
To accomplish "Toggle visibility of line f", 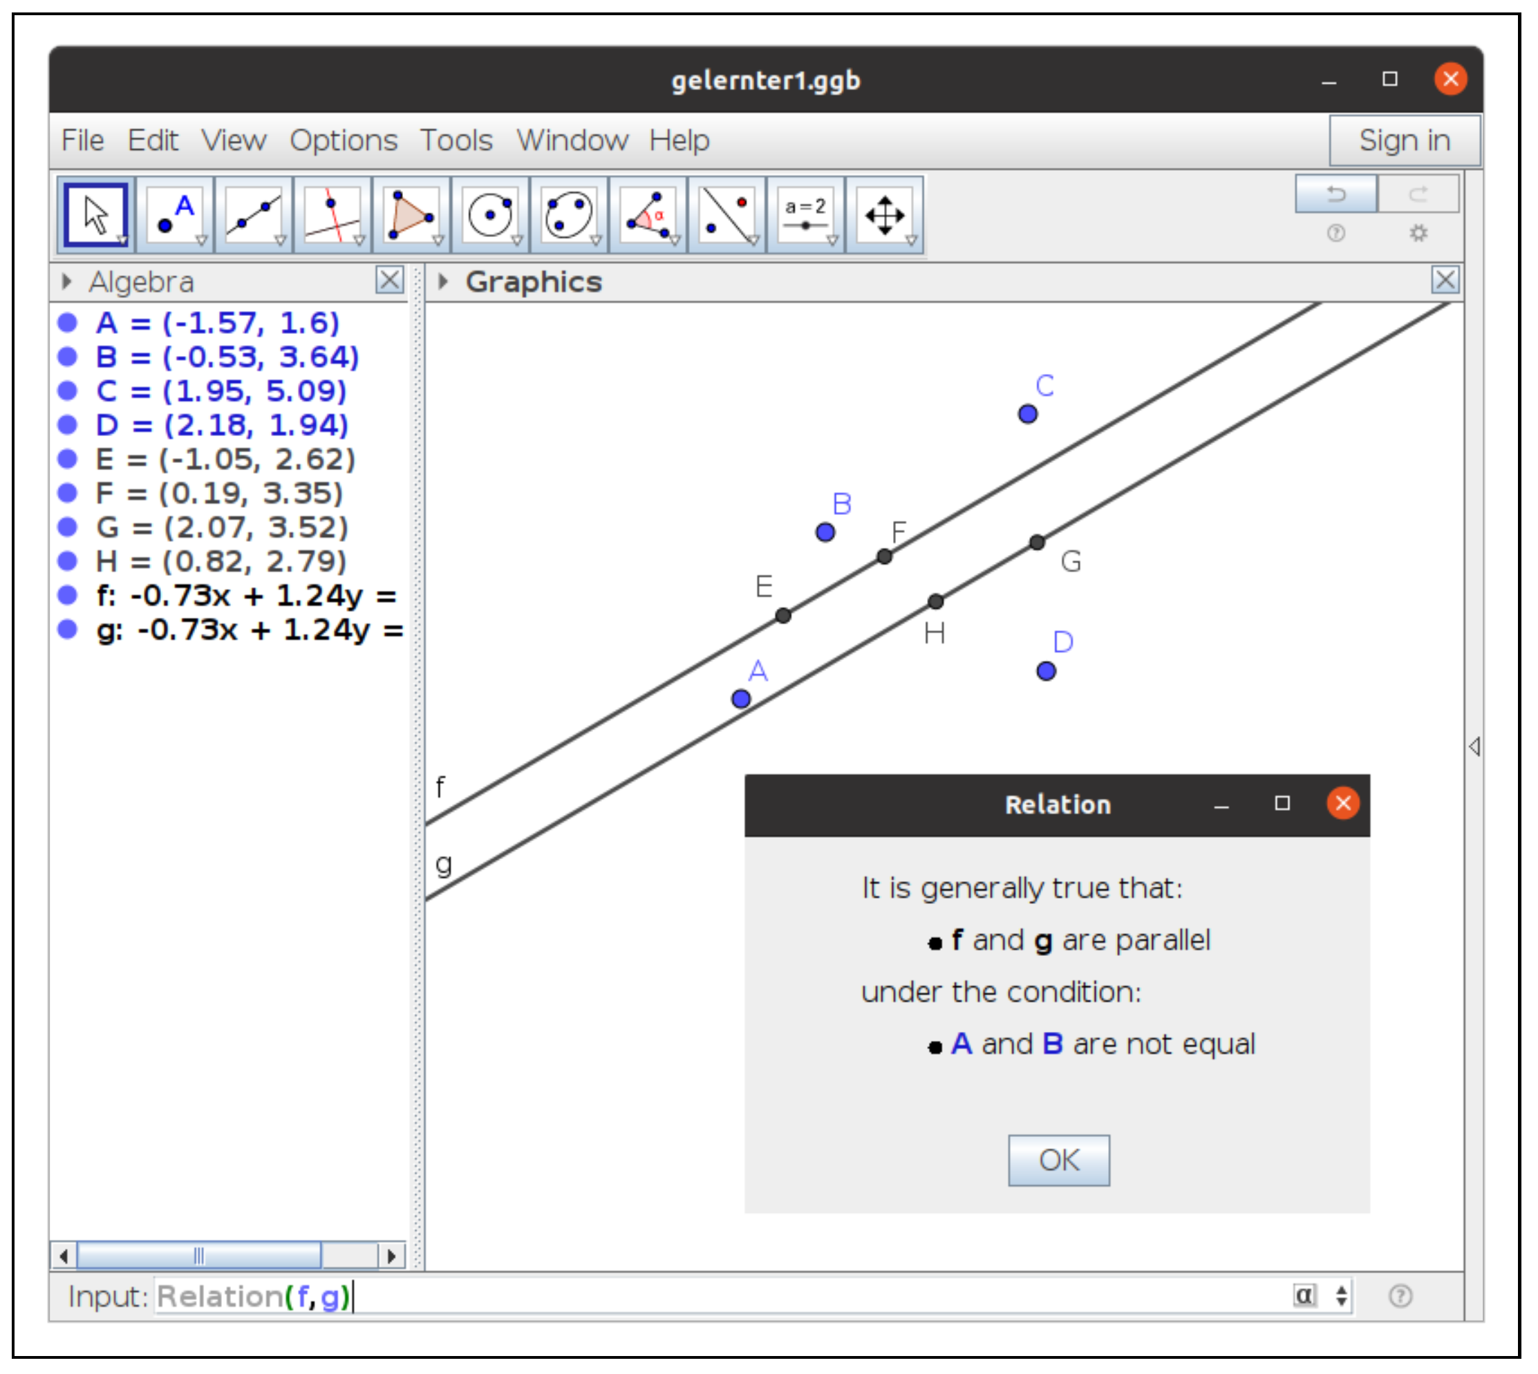I will (x=68, y=596).
